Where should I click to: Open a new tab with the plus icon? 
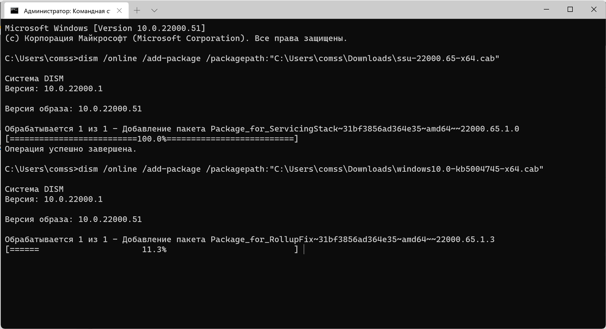click(137, 11)
